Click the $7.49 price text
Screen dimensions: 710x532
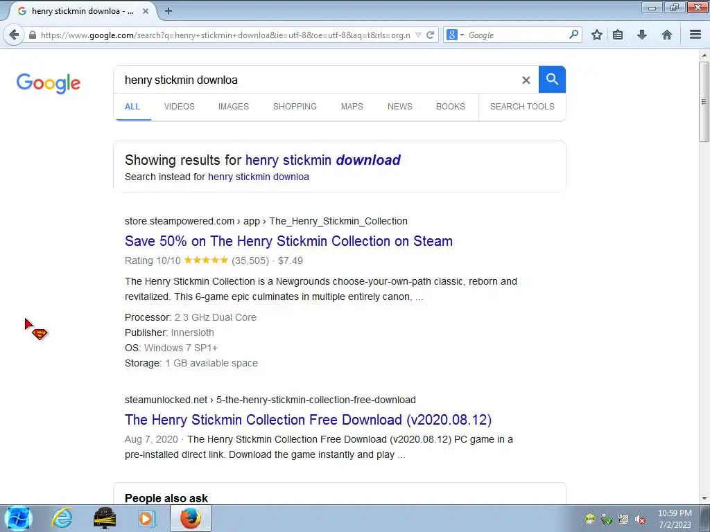tap(291, 260)
